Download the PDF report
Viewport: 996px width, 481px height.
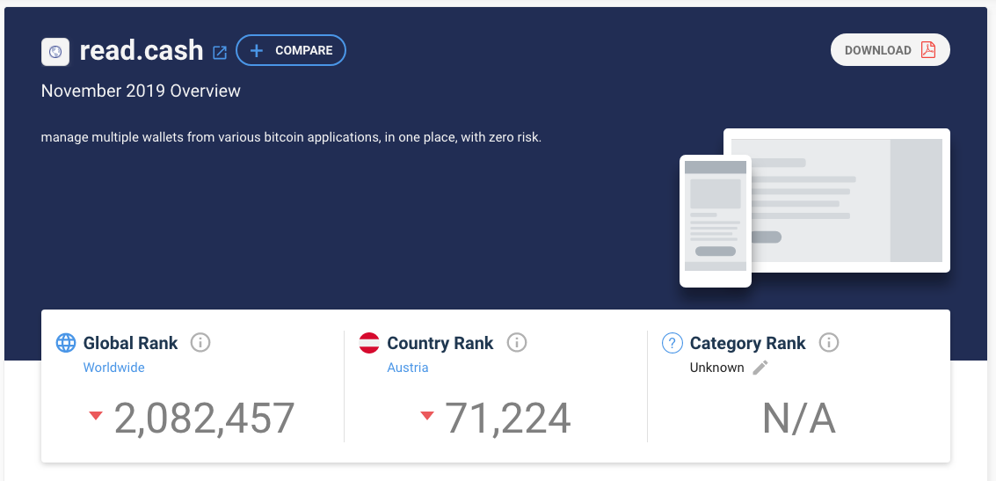pyautogui.click(x=890, y=49)
